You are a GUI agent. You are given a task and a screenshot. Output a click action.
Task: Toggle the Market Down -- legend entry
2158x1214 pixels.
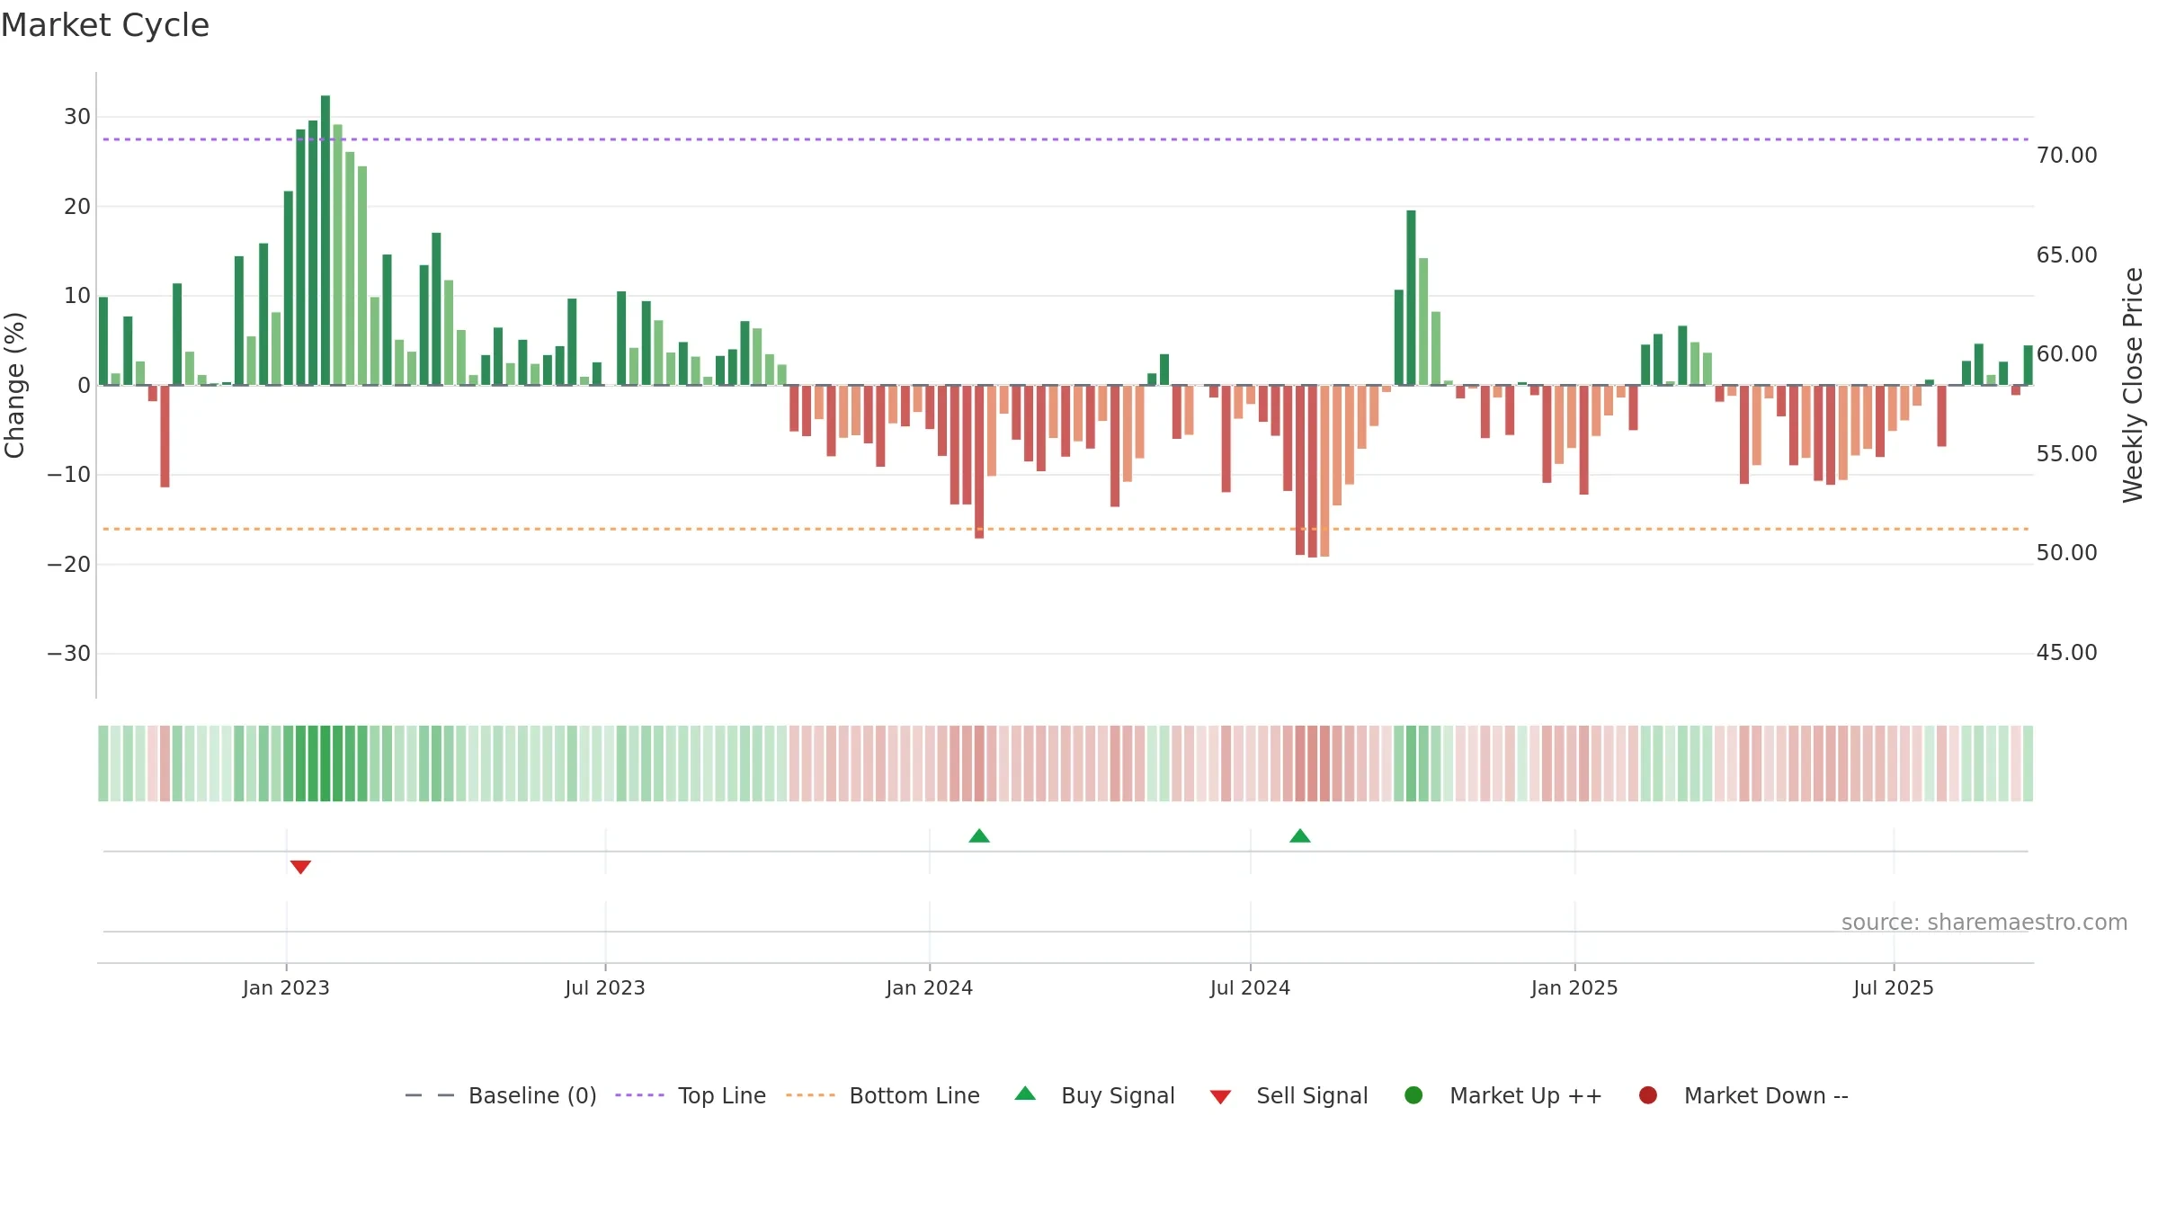tap(1743, 1095)
